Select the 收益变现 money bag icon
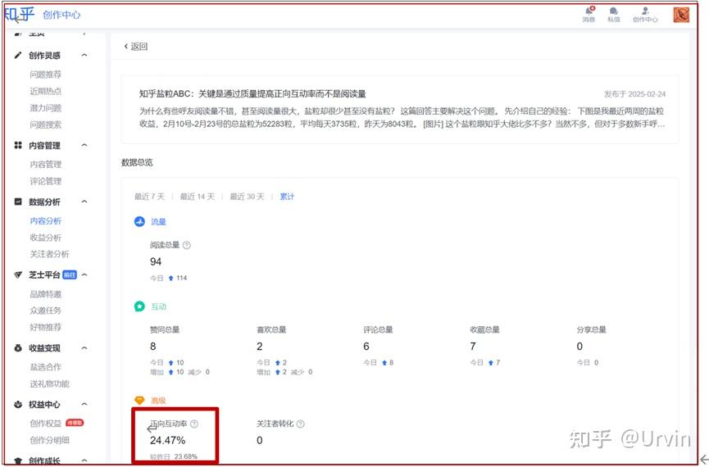The height and width of the screenshot is (467, 709). click(18, 348)
